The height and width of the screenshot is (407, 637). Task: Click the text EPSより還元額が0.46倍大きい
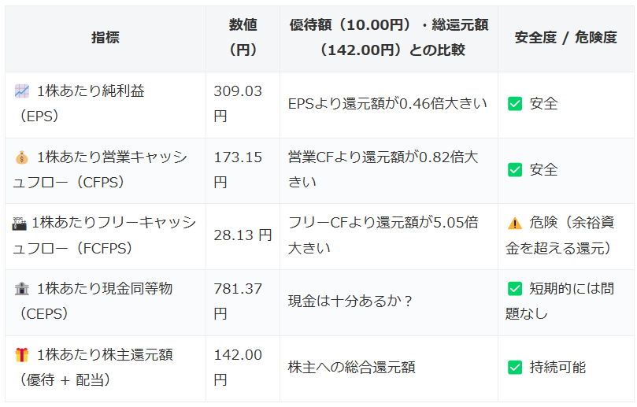tap(387, 104)
